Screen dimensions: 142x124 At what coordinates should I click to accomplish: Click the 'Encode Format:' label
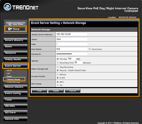point(38,76)
